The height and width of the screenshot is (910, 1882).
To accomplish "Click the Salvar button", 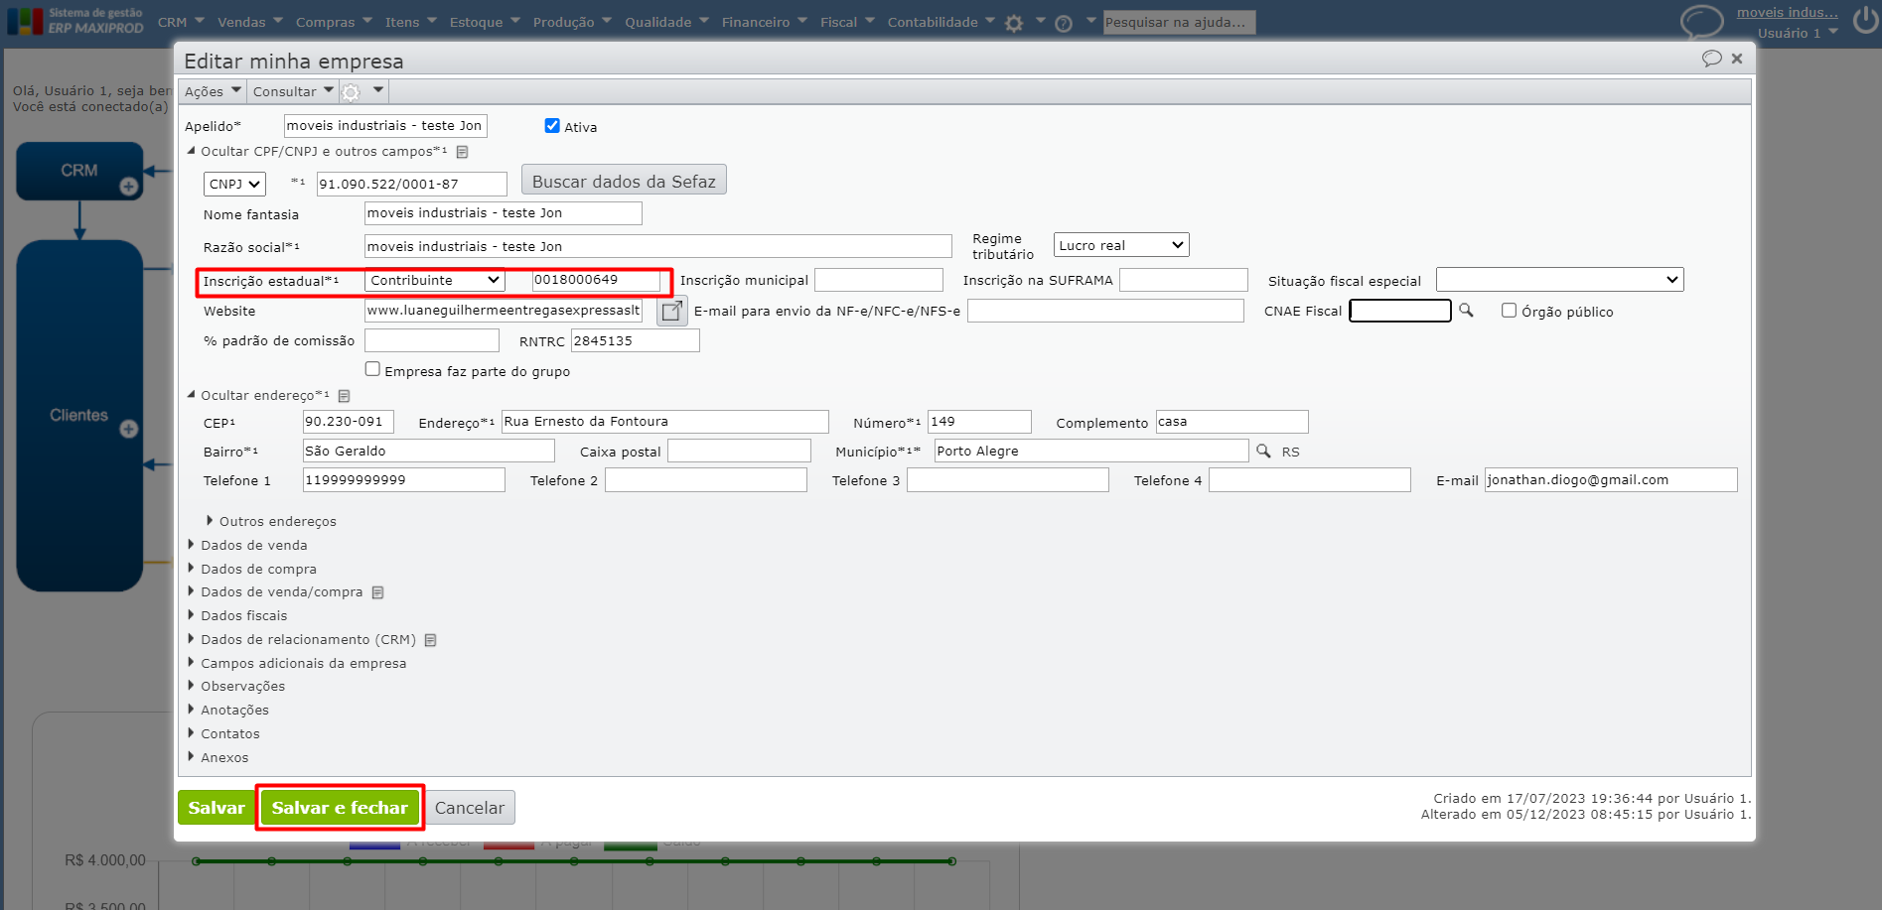I will 216,808.
